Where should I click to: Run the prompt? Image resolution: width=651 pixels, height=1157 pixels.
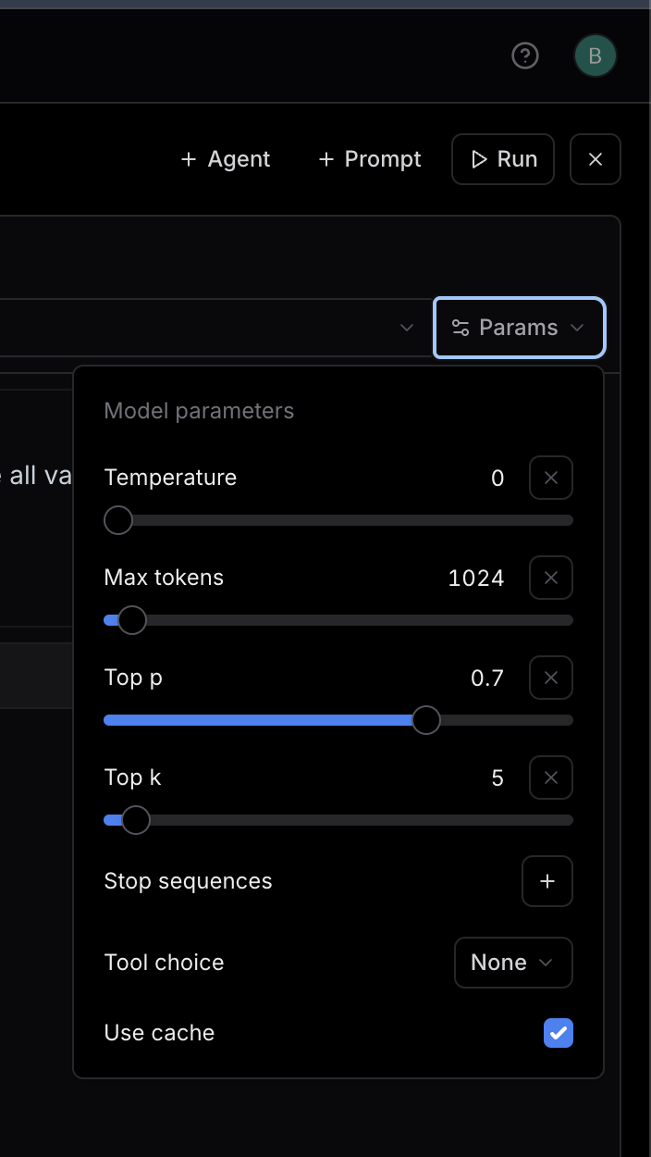tap(503, 159)
